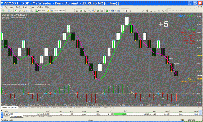The width and height of the screenshot is (203, 122).
Task: Switch to Bar Chart display
Action: pyautogui.click(x=77, y=11)
